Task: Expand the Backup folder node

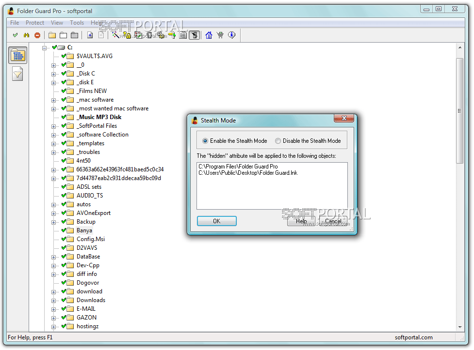Action: (x=53, y=222)
